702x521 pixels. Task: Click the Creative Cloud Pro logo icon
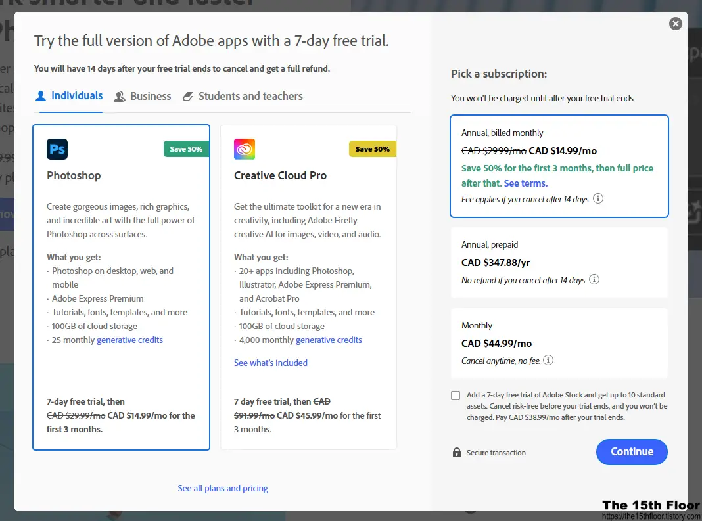click(245, 149)
